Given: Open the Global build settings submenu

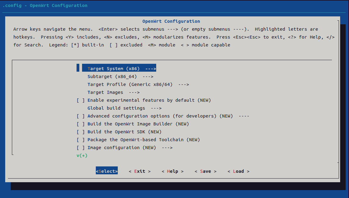Looking at the screenshot, I should [x=124, y=108].
